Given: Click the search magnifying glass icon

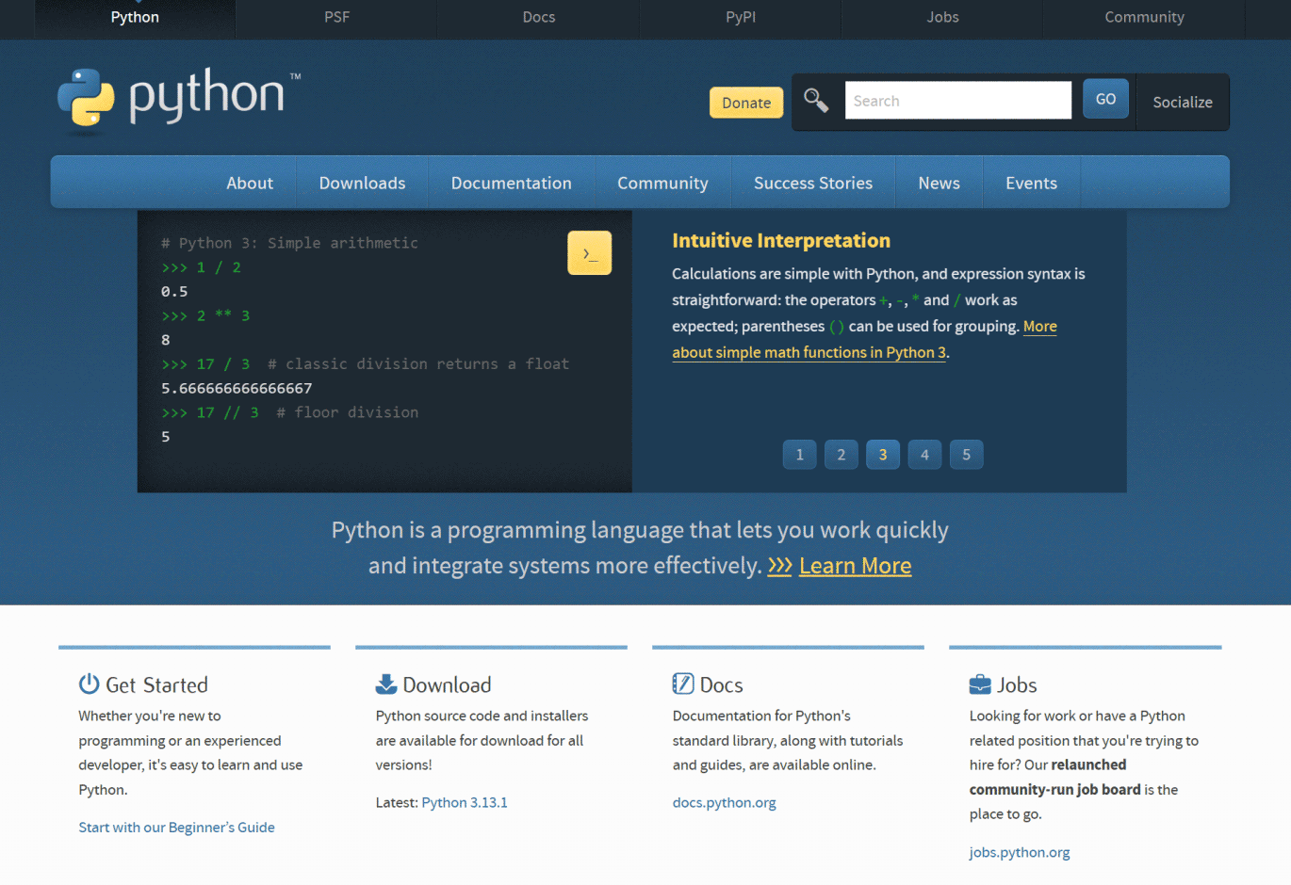Looking at the screenshot, I should 816,99.
